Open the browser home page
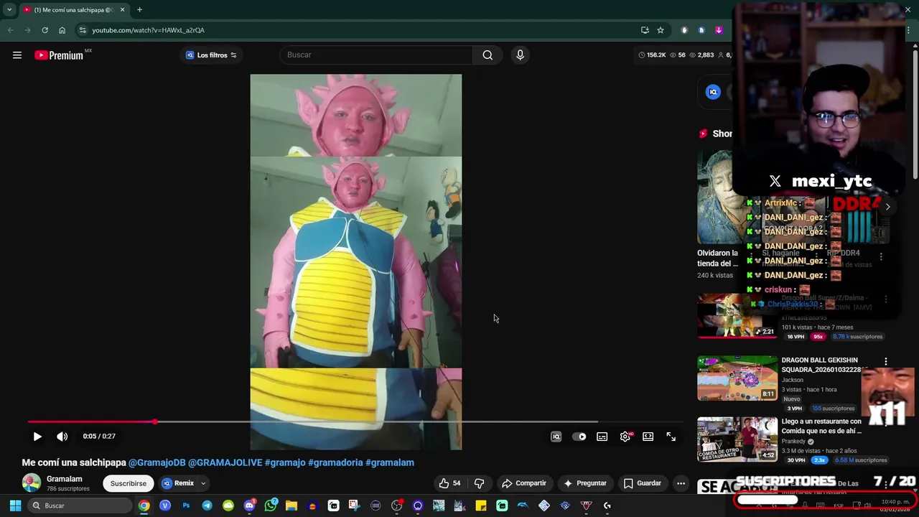Image resolution: width=919 pixels, height=517 pixels. coord(62,30)
